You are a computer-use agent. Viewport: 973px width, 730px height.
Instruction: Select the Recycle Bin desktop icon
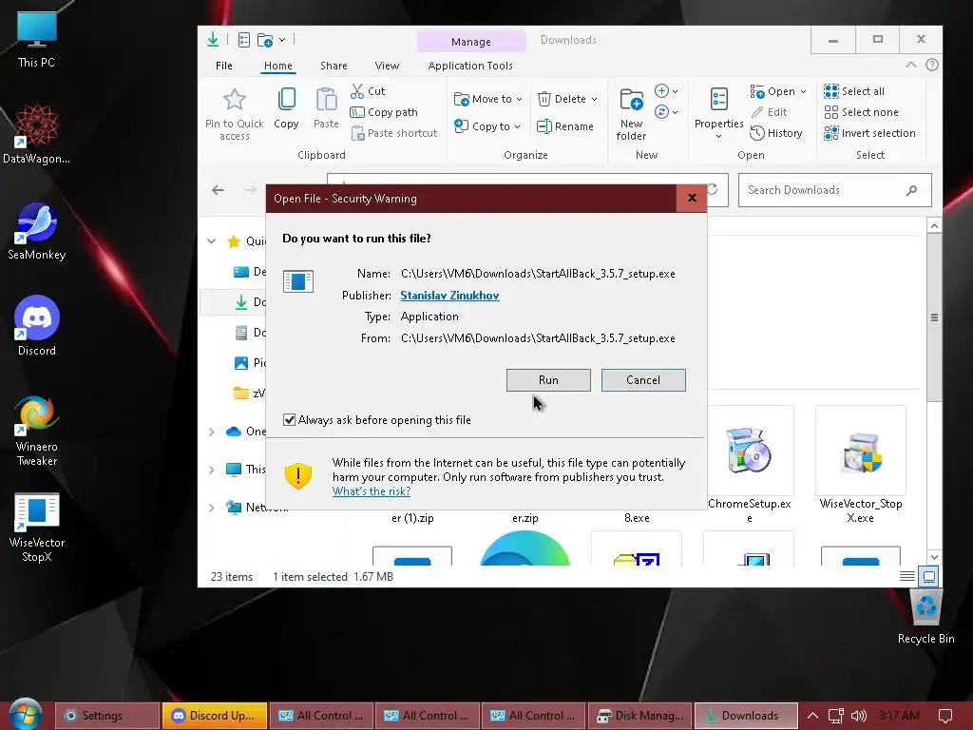(x=925, y=618)
